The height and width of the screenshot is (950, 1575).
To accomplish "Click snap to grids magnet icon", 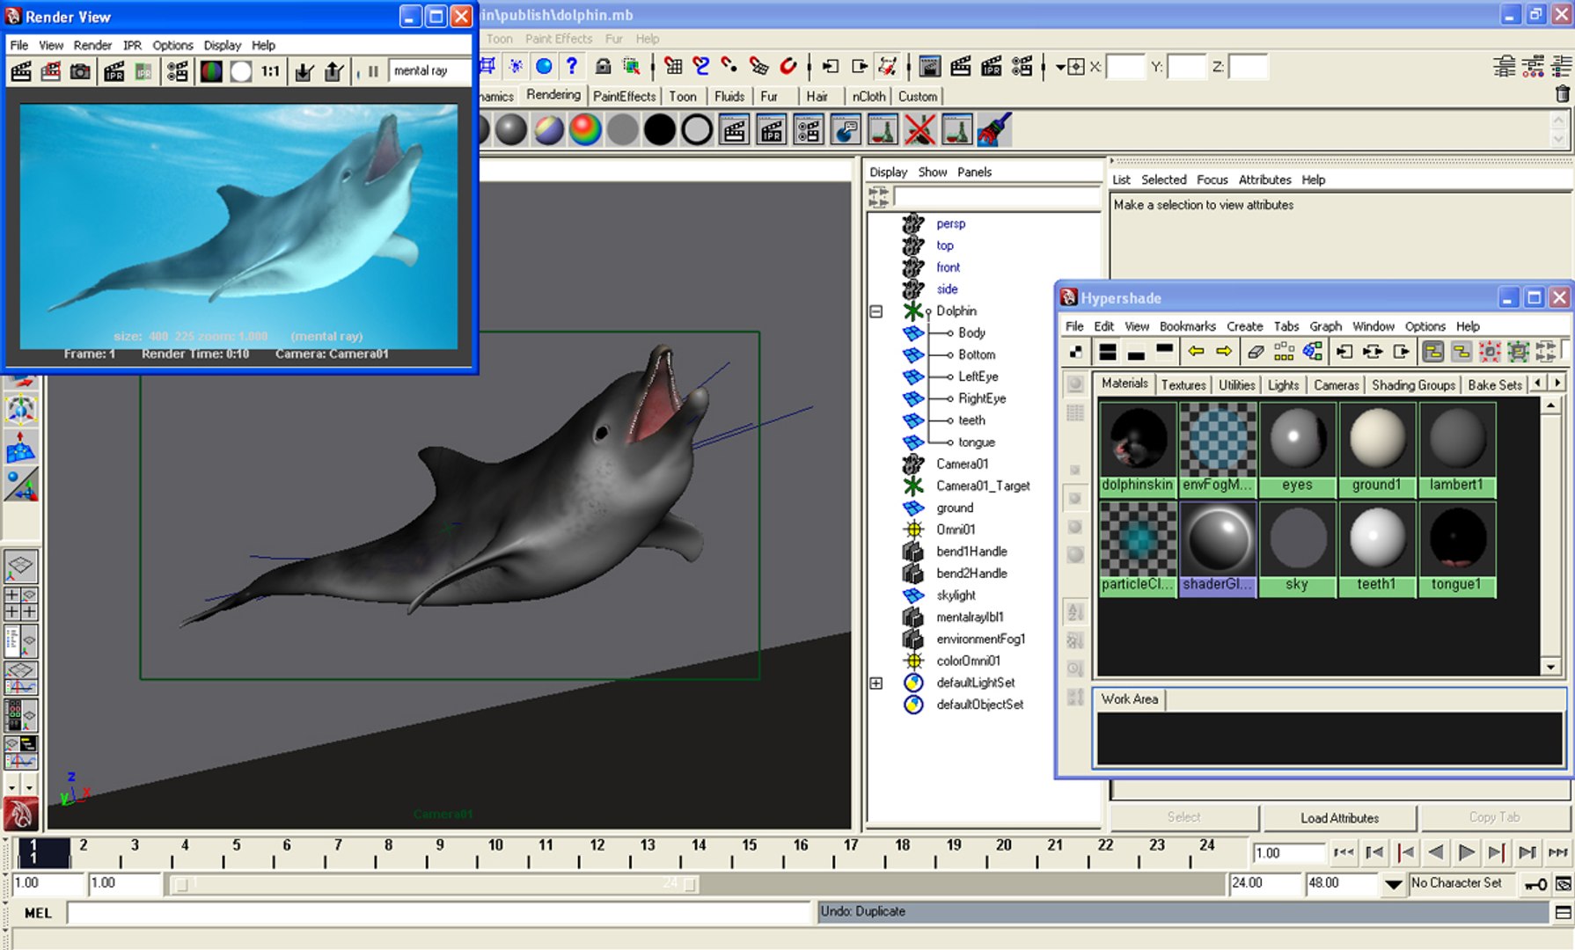I will point(673,66).
